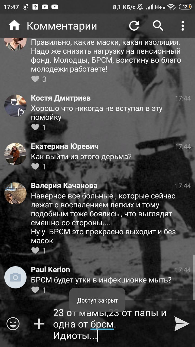Open the three-dot overflow menu
The width and height of the screenshot is (195, 347).
pyautogui.click(x=183, y=26)
